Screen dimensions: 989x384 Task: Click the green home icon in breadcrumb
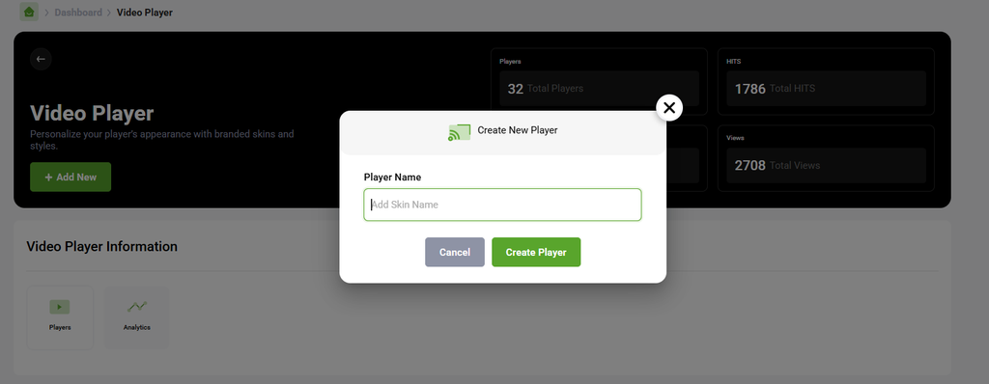(29, 12)
